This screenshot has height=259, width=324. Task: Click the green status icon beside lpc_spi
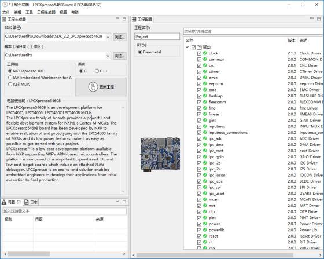[x=205, y=187]
